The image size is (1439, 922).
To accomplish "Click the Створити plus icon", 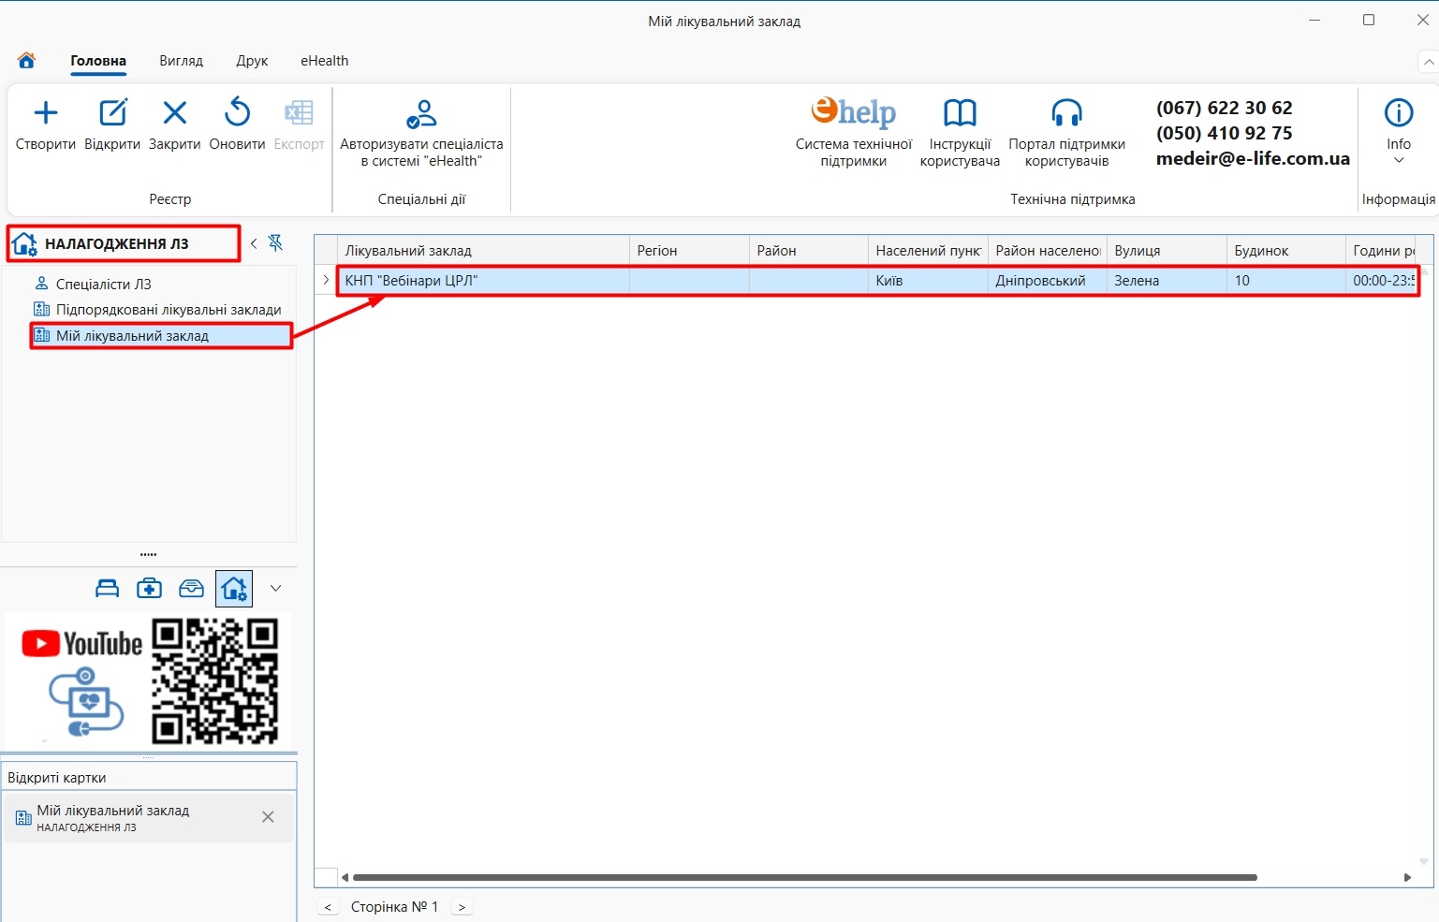I will (x=45, y=113).
